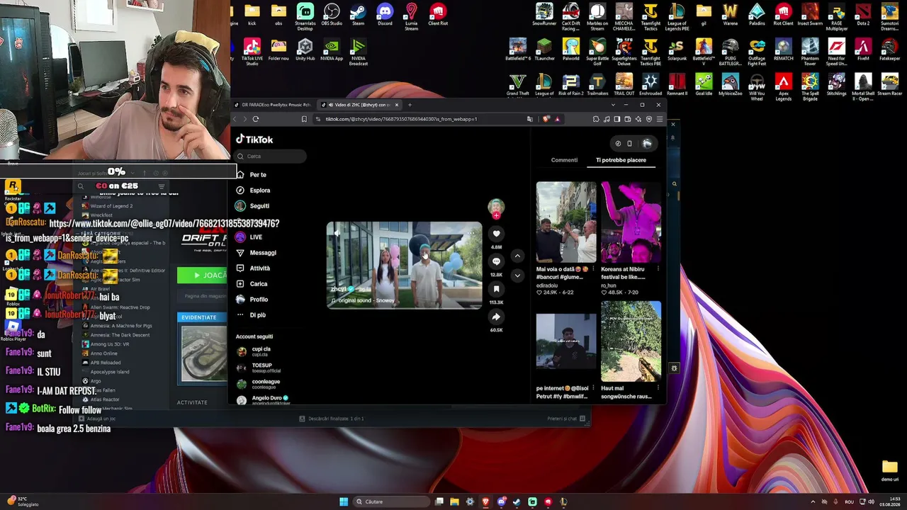This screenshot has width=907, height=510.
Task: Open 'Koreans at Nibiru festival' recommended video
Action: point(631,222)
